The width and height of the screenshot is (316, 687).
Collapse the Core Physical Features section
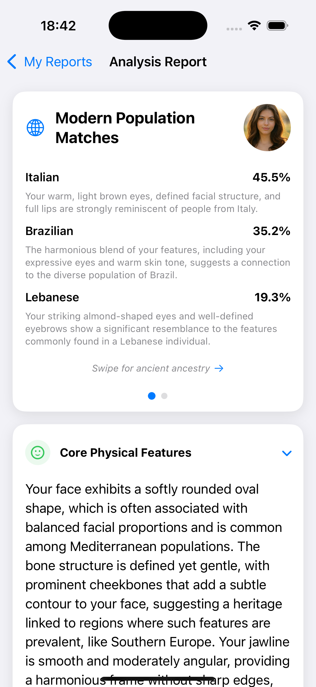[x=287, y=453]
